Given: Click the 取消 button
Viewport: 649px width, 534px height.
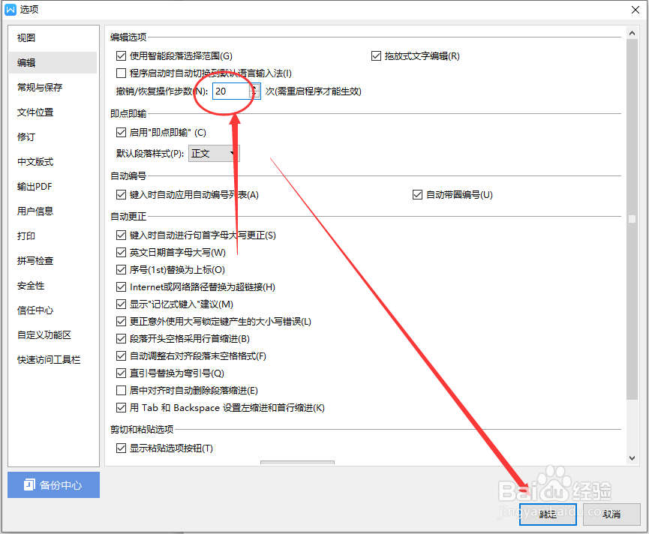Looking at the screenshot, I should click(611, 514).
